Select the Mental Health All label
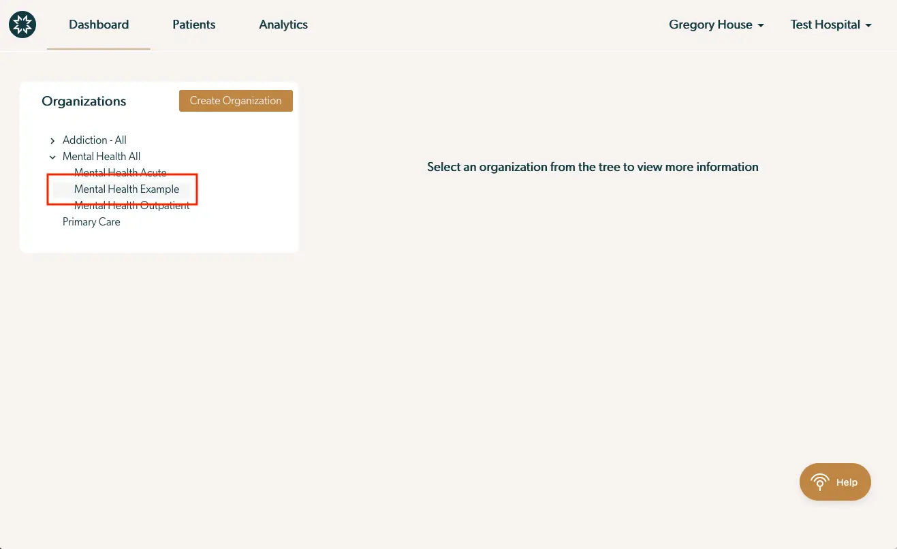The width and height of the screenshot is (897, 549). [x=101, y=157]
